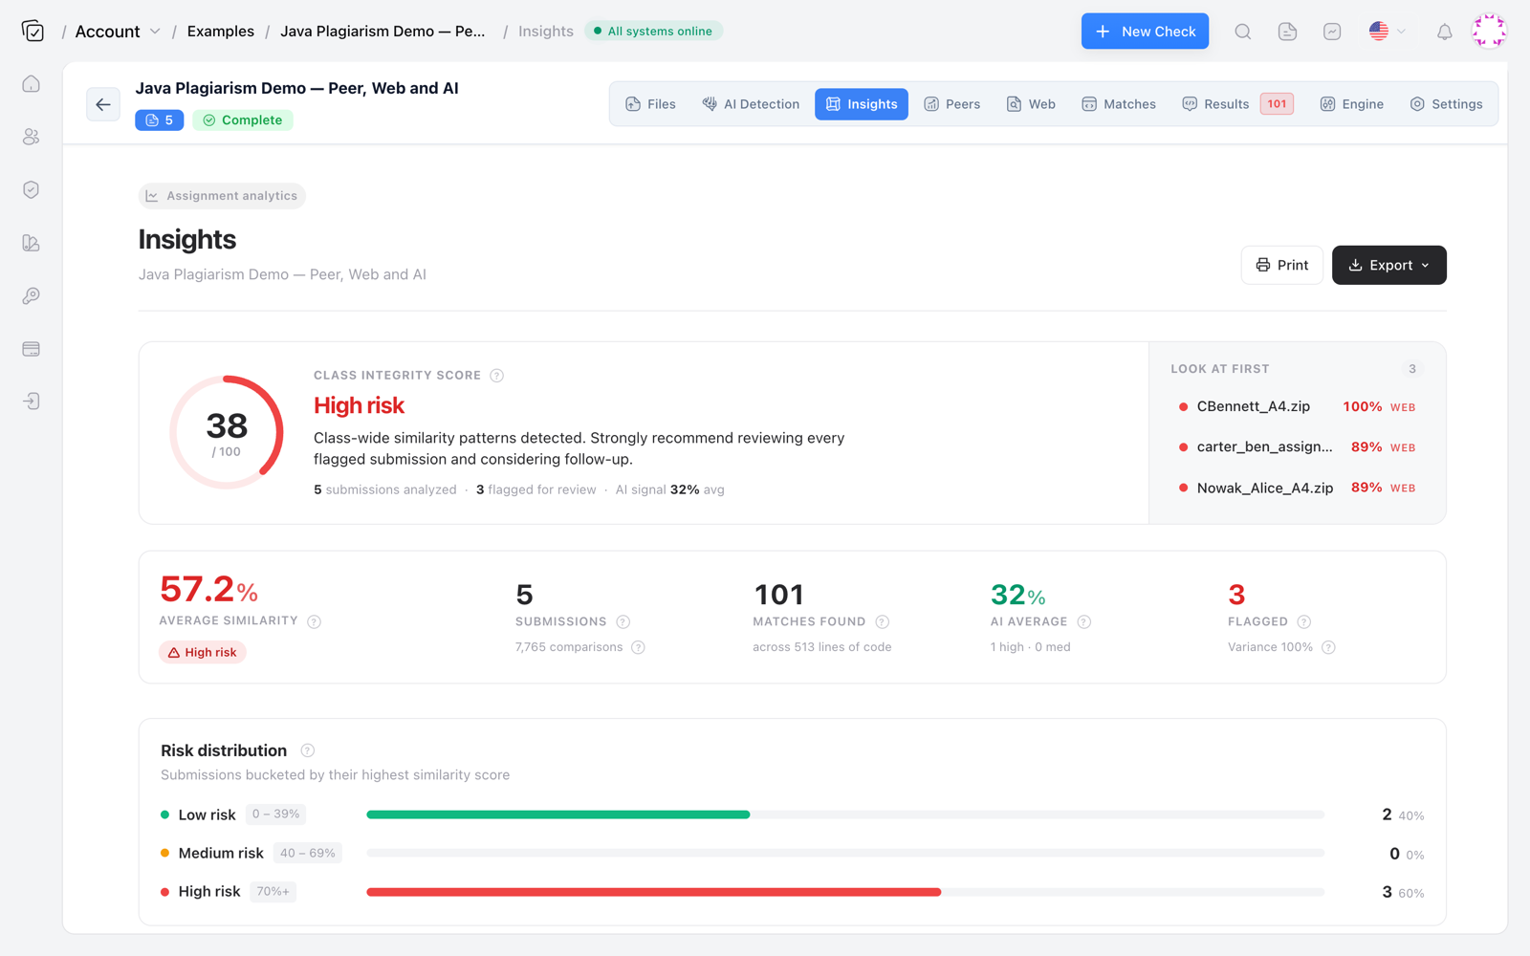
Task: Show the Class Integrity Score help tooltip
Action: [x=496, y=376]
